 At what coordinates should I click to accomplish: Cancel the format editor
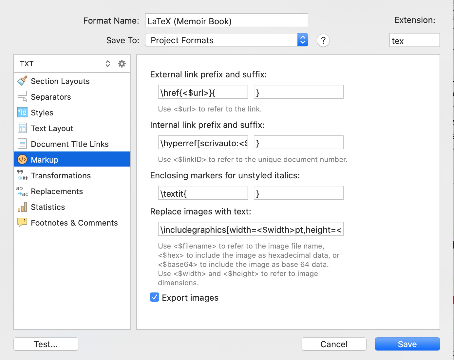(334, 344)
